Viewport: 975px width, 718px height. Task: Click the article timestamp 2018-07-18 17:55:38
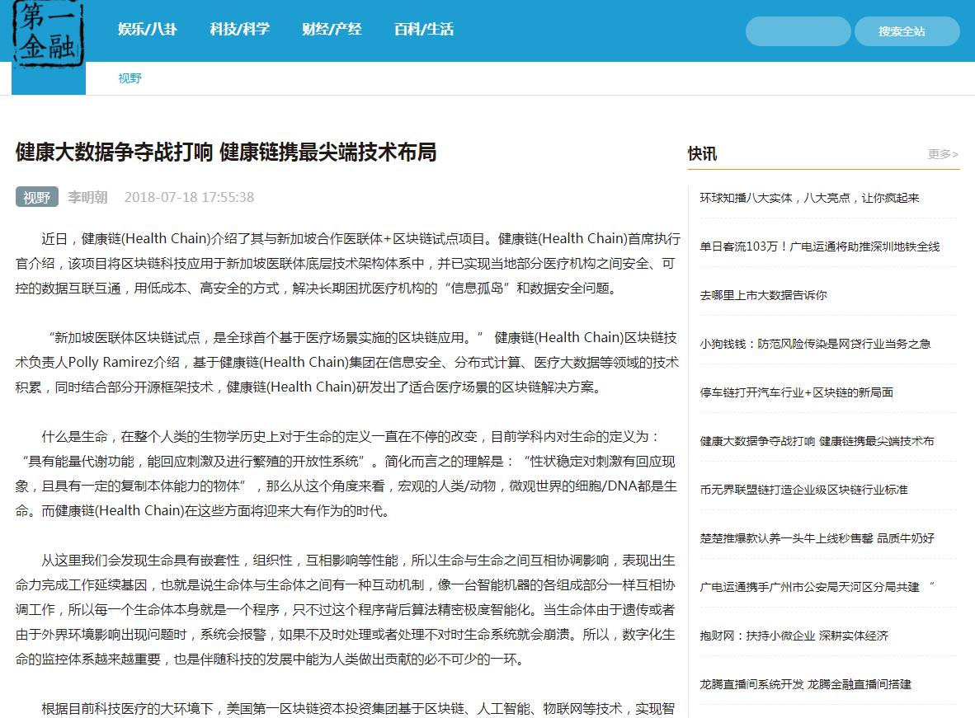[189, 197]
